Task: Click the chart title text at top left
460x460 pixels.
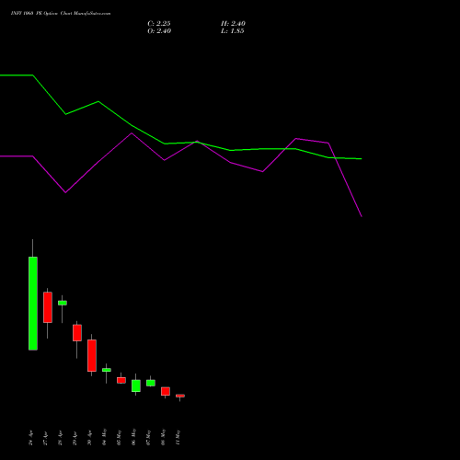Action: point(61,14)
